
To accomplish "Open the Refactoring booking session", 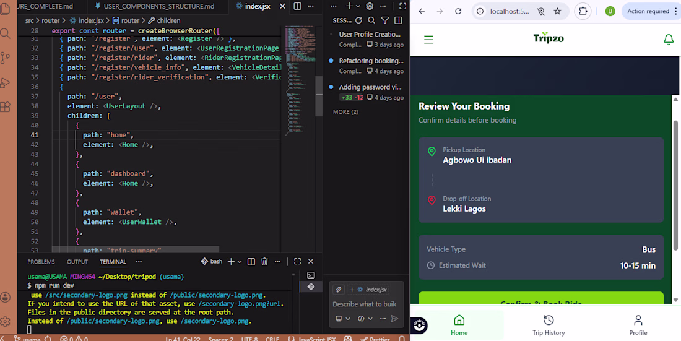I will click(x=367, y=66).
